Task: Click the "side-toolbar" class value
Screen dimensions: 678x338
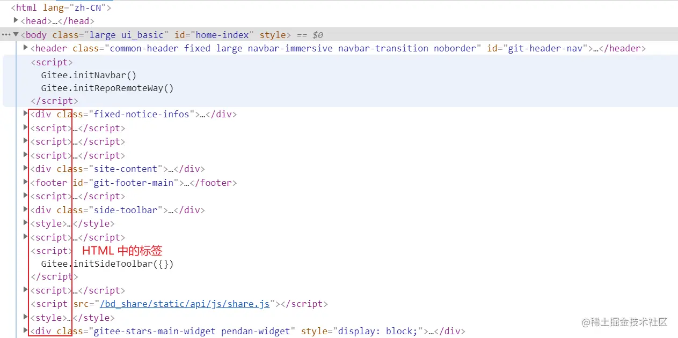Action: (x=126, y=210)
